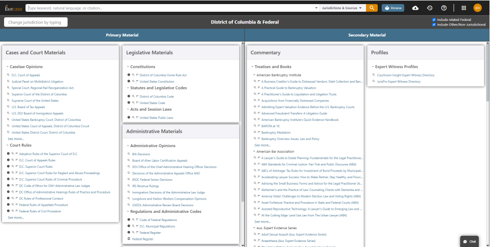Screen dimensions: 490x247
Task: Click See more under Caselaw Opinions
Action: tap(16, 139)
